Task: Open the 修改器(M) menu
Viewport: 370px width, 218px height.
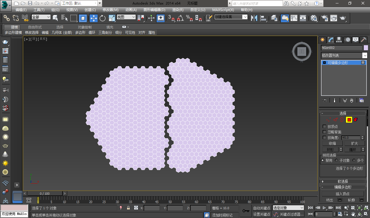Action: pyautogui.click(x=110, y=10)
